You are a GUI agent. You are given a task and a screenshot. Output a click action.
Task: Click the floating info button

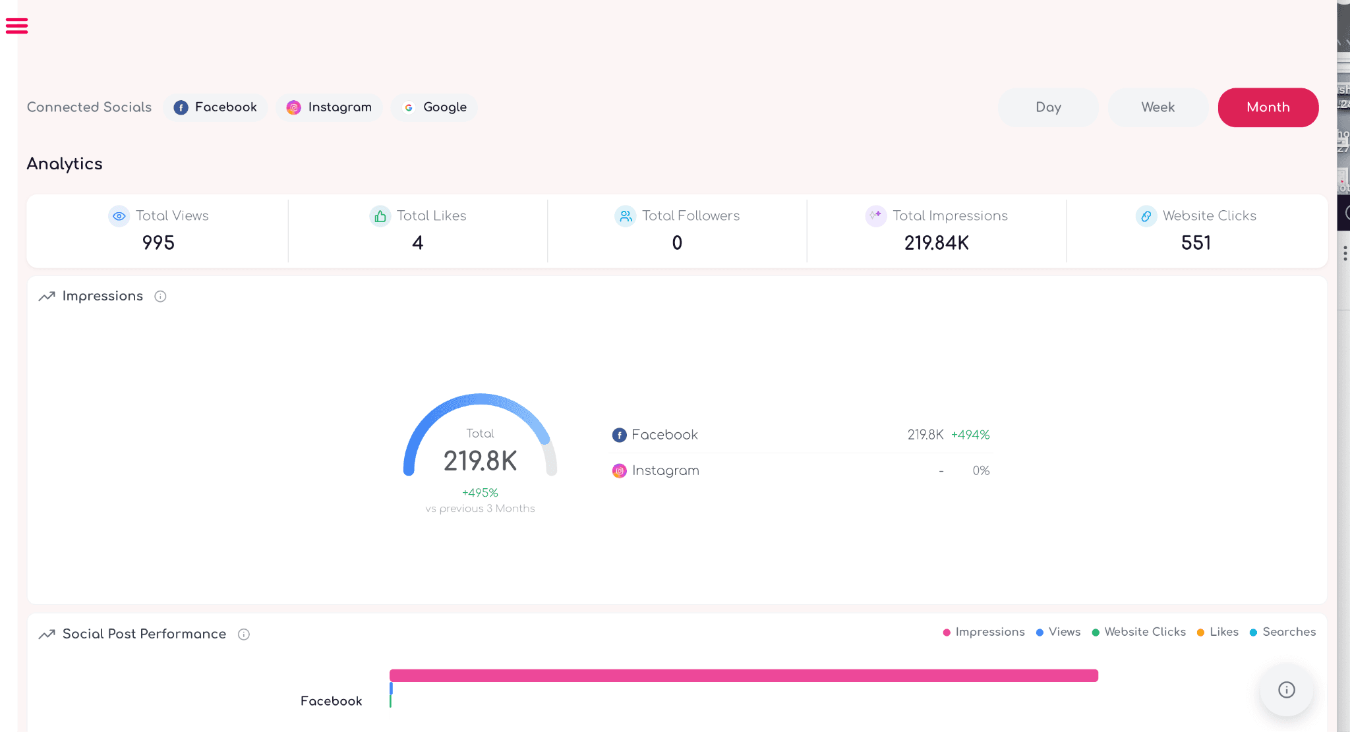point(1287,690)
